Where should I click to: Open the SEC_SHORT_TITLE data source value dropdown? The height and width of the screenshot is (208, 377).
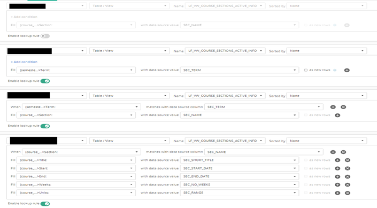(240, 160)
